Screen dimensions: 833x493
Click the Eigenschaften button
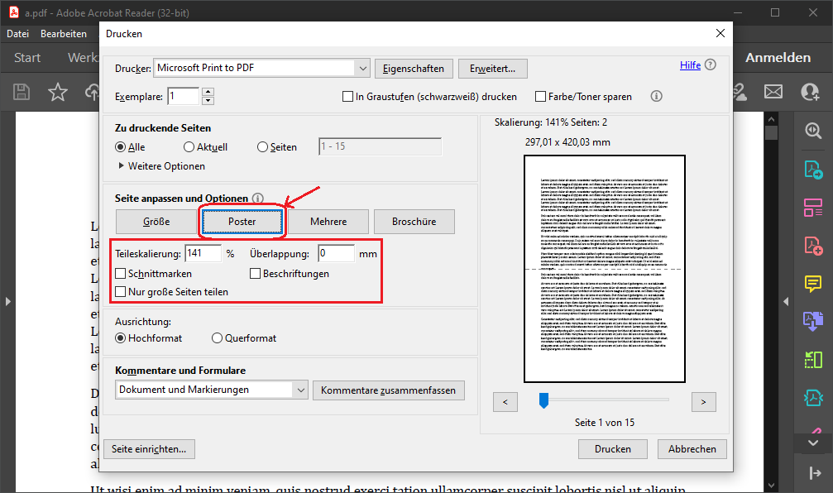(414, 69)
